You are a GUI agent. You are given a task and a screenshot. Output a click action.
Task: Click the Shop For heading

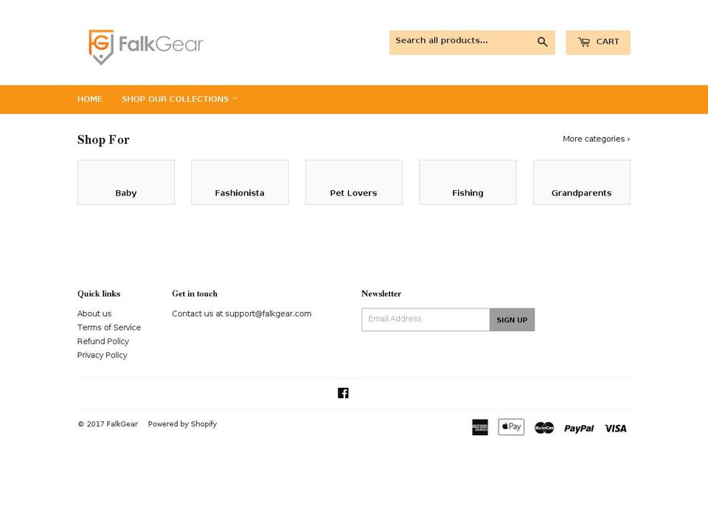103,140
